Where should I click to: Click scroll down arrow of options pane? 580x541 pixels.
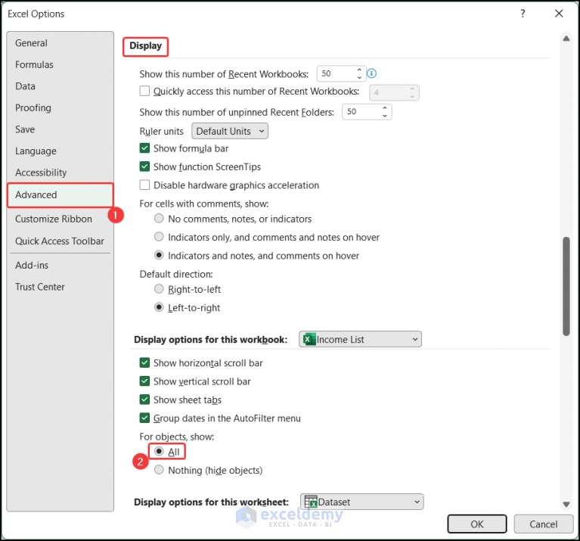[x=566, y=504]
